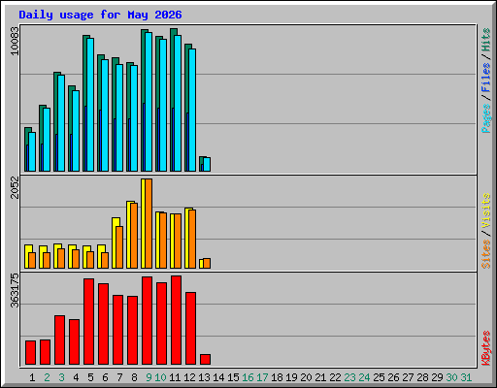
Task: Click day 9 on the date axis
Action: pos(149,377)
